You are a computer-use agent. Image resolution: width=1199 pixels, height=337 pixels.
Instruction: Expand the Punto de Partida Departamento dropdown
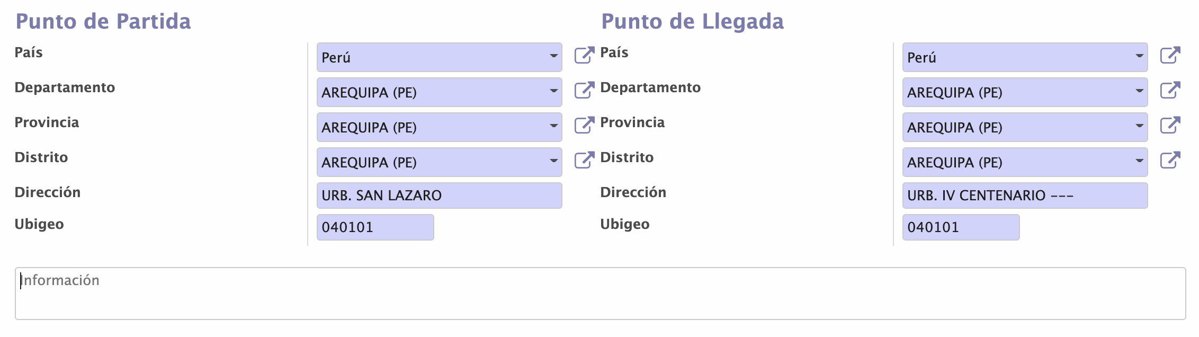tap(553, 91)
